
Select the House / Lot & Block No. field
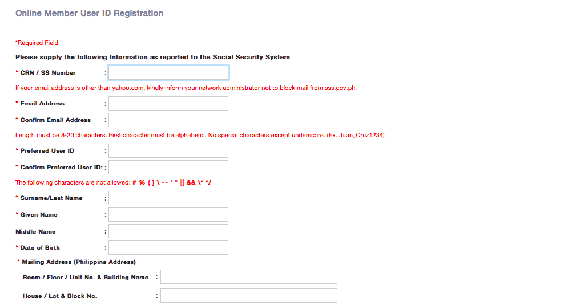click(x=249, y=296)
